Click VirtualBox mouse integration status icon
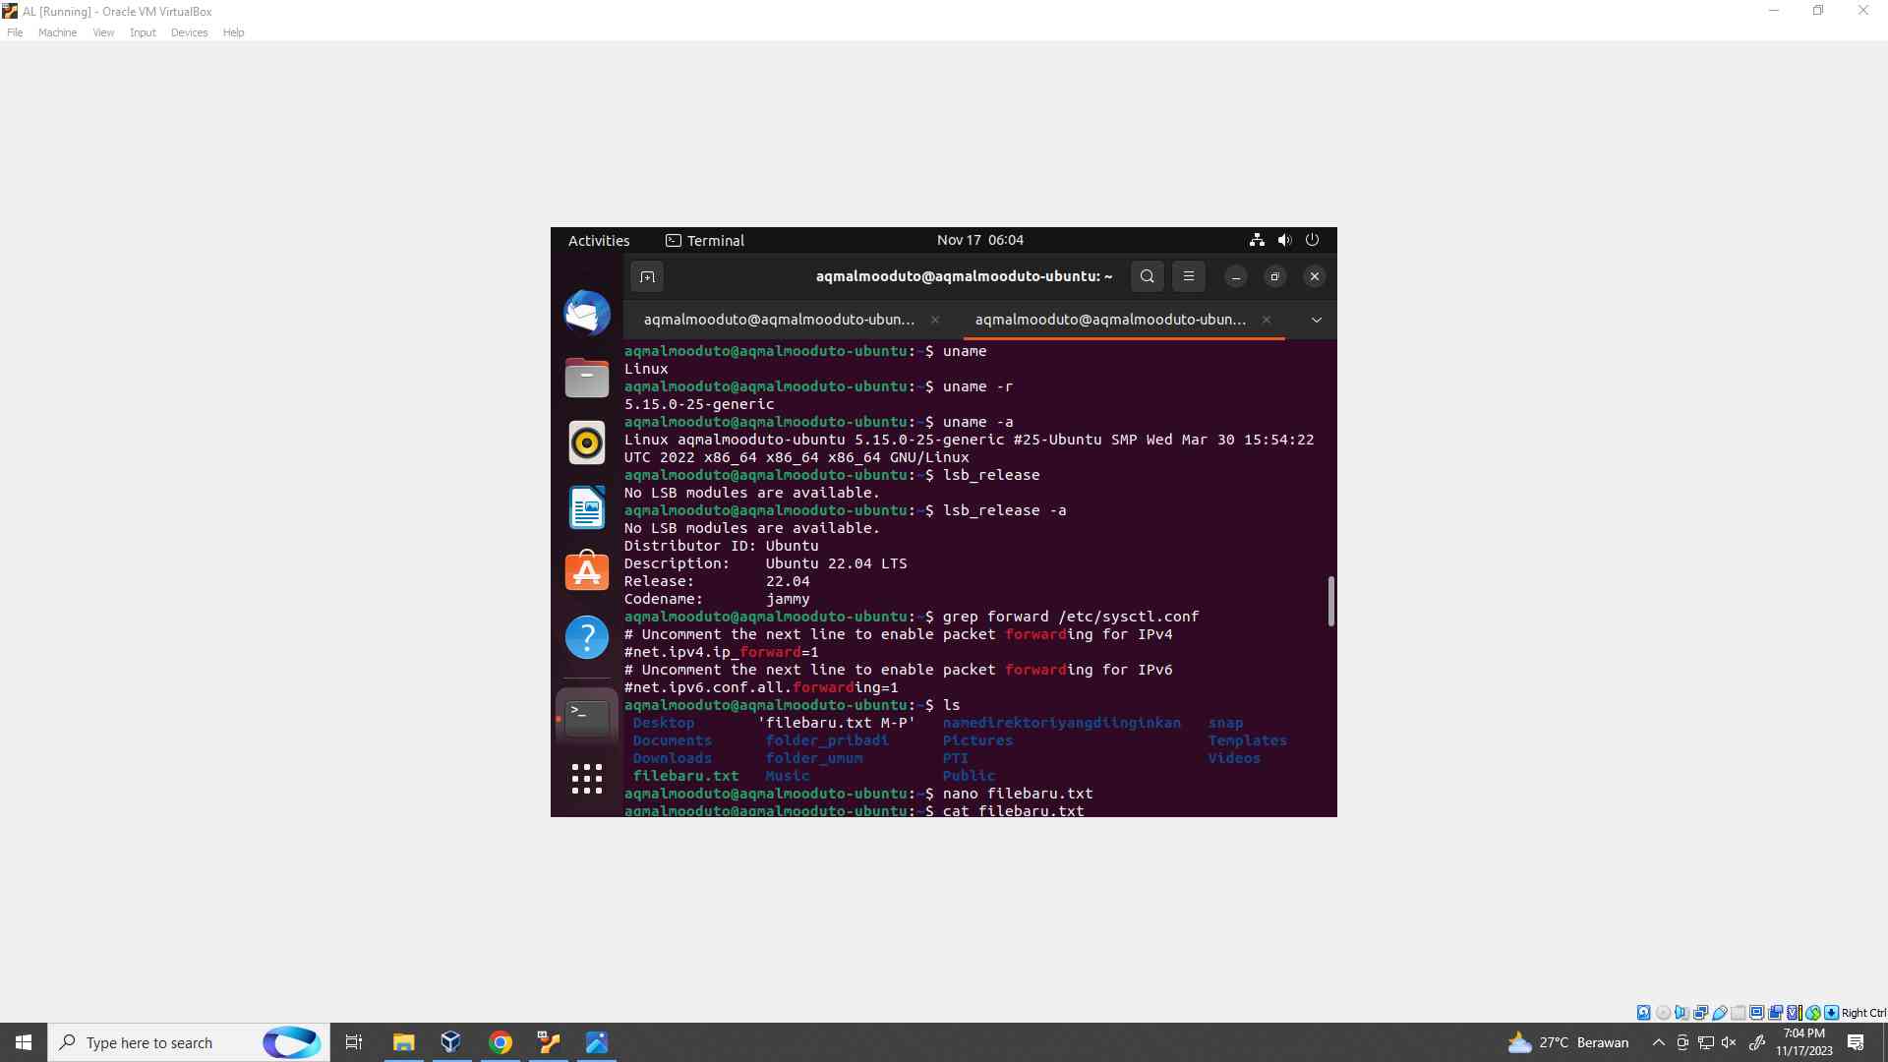The height and width of the screenshot is (1062, 1888). click(1813, 1013)
